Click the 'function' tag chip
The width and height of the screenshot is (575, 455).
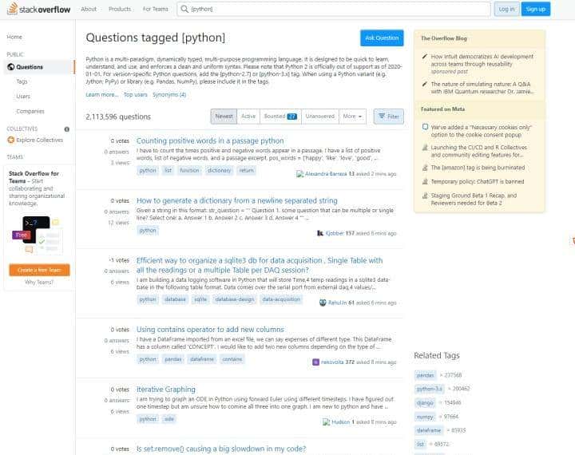click(x=189, y=171)
